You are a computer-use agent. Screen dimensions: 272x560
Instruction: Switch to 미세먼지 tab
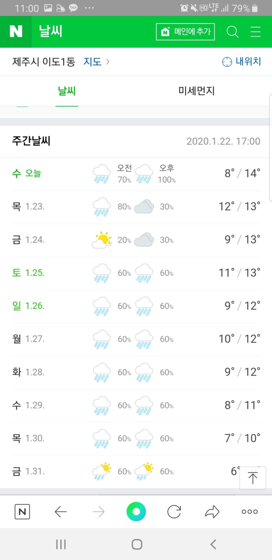196,91
